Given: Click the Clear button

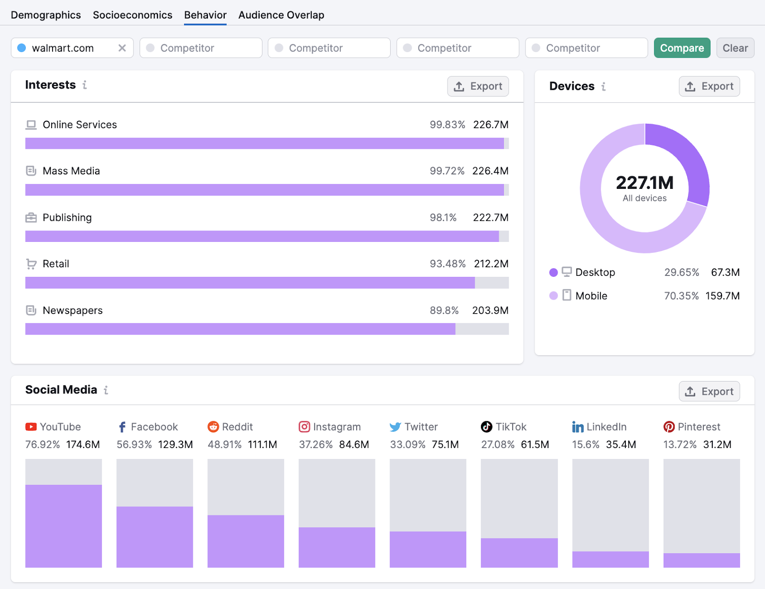Looking at the screenshot, I should pos(735,48).
